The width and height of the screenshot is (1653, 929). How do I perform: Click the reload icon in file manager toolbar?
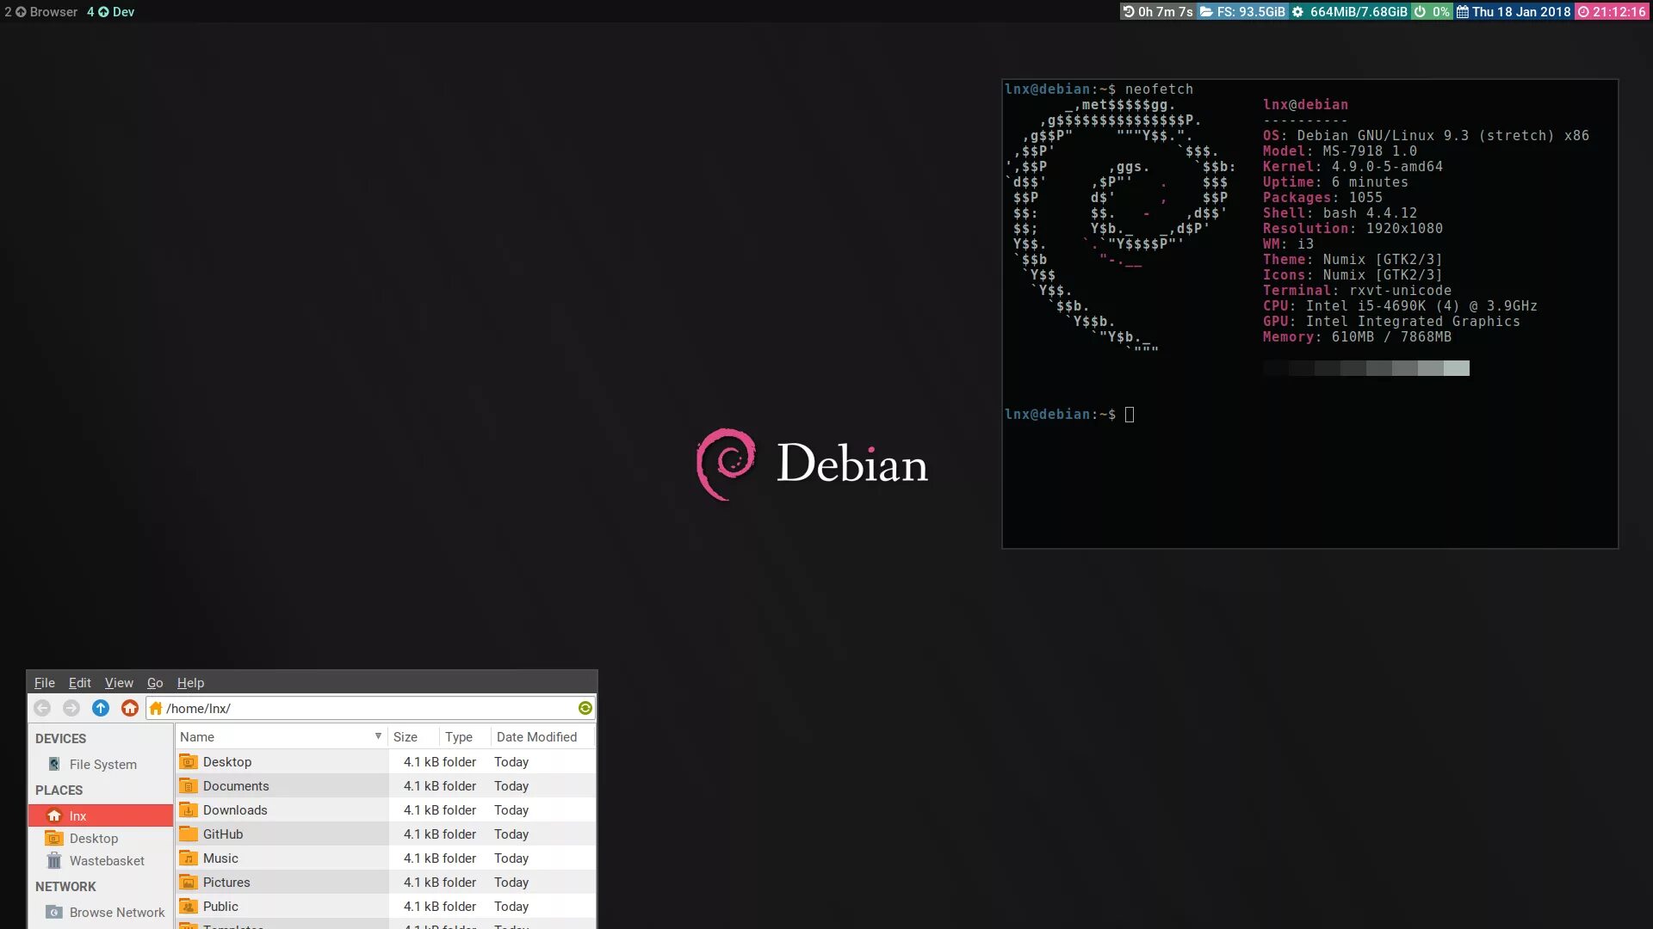pos(585,709)
